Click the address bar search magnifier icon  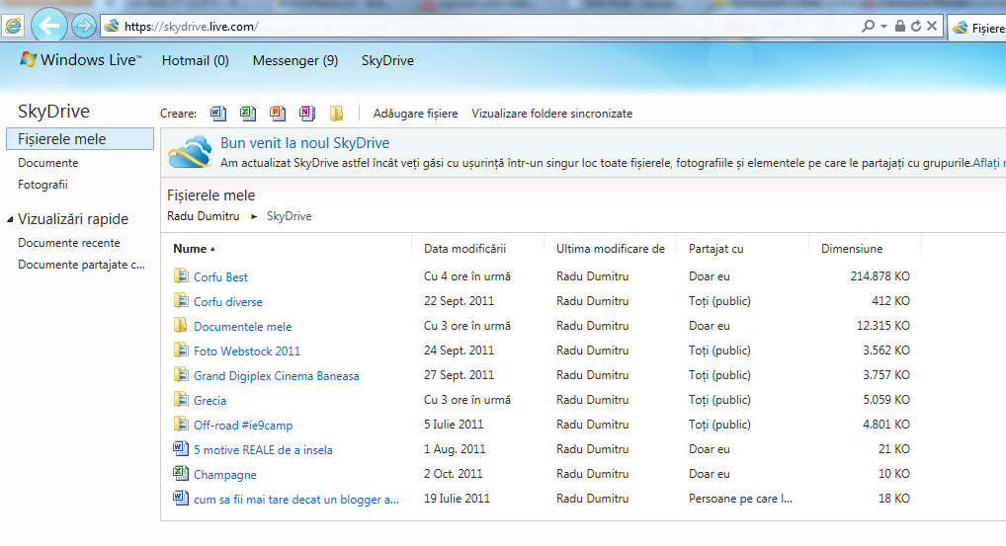[x=868, y=27]
